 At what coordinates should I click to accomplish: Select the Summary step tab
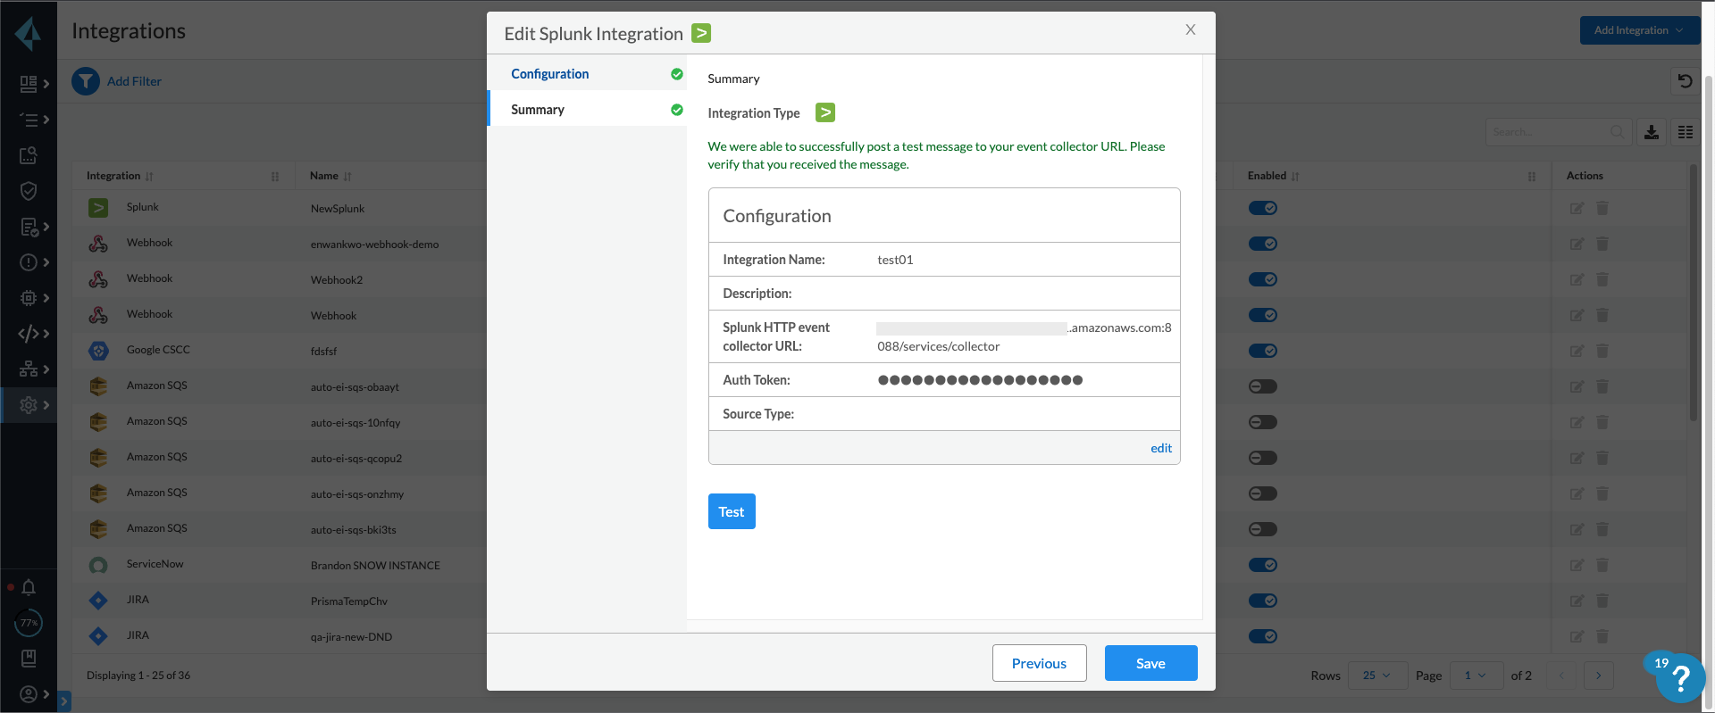coord(538,110)
